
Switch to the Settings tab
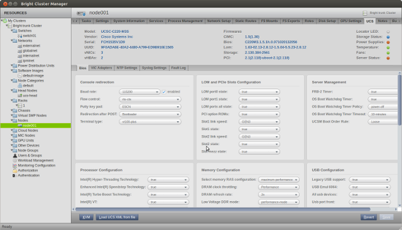click(x=102, y=21)
